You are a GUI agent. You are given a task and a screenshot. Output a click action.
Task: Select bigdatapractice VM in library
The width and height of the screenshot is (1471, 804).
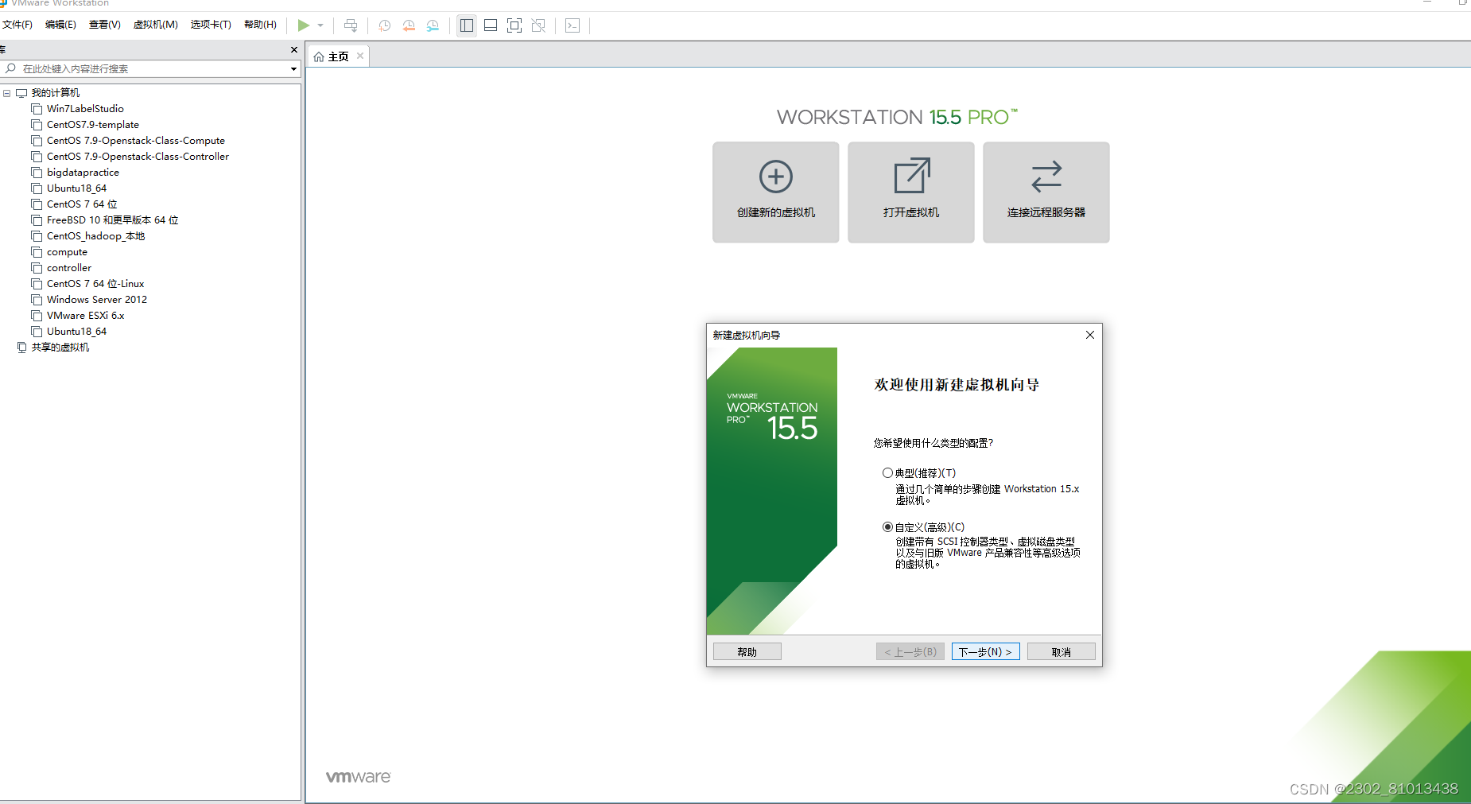83,173
